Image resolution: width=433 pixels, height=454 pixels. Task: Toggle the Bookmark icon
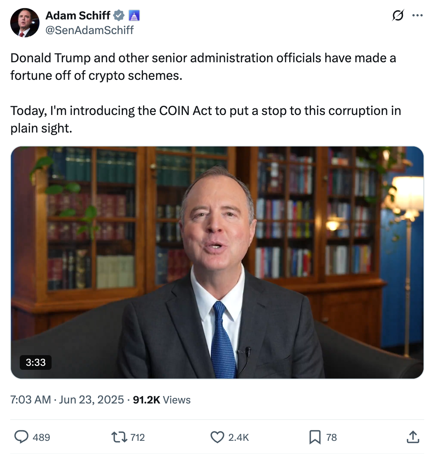[x=315, y=437]
